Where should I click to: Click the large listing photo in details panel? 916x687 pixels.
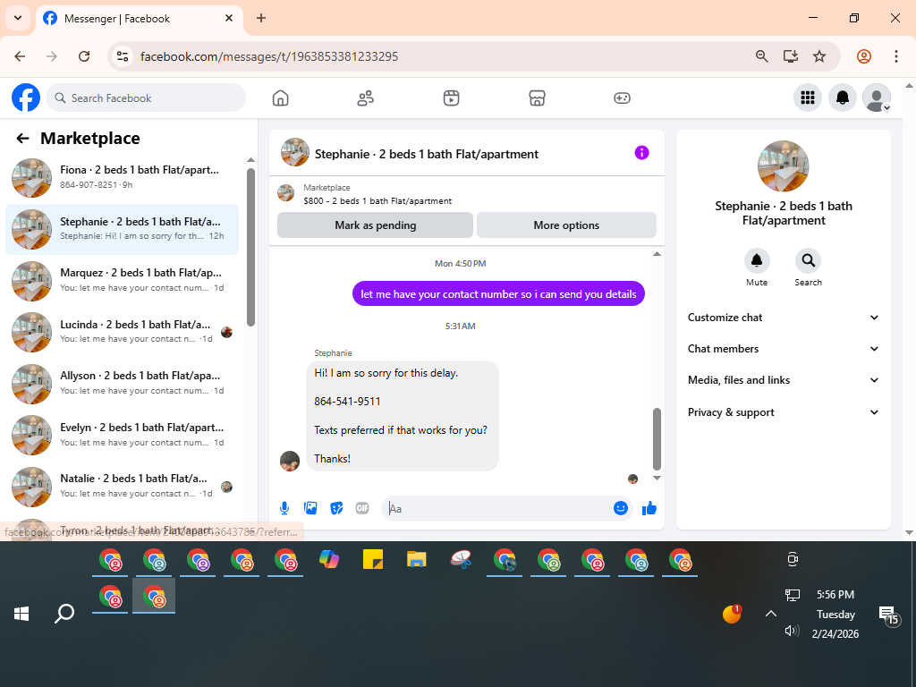click(x=783, y=166)
